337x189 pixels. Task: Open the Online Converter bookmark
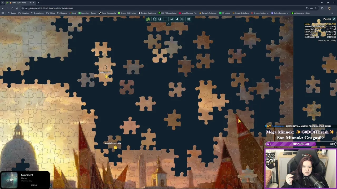(x=280, y=13)
